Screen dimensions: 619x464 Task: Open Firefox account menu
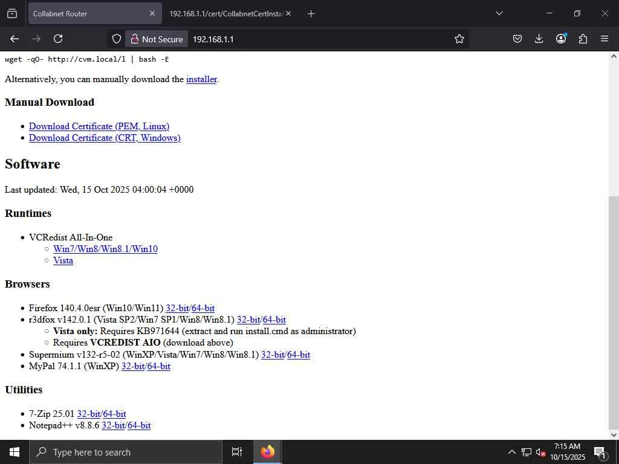[x=561, y=39]
